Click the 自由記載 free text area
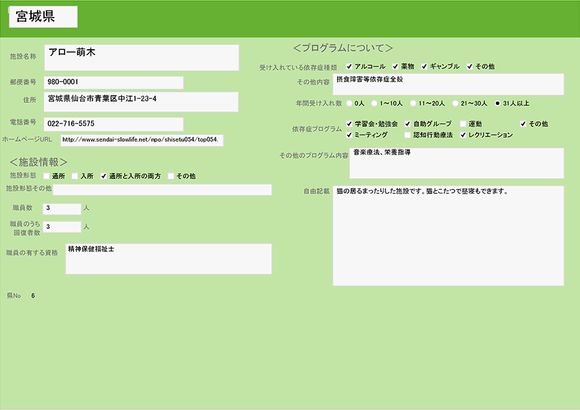The height and width of the screenshot is (410, 580). (x=448, y=236)
